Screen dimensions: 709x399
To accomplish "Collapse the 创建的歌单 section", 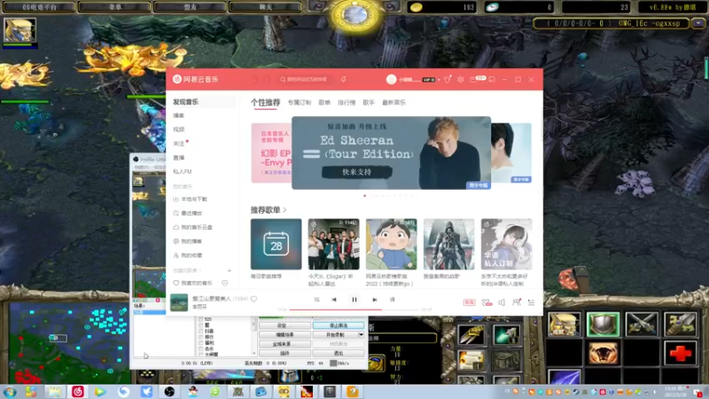I will (x=200, y=270).
